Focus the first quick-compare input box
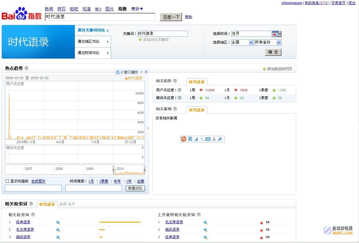 coord(34,188)
